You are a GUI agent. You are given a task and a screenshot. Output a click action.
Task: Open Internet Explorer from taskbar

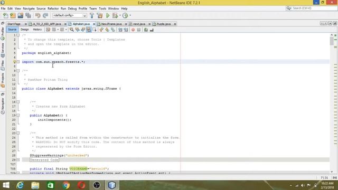pos(20,185)
